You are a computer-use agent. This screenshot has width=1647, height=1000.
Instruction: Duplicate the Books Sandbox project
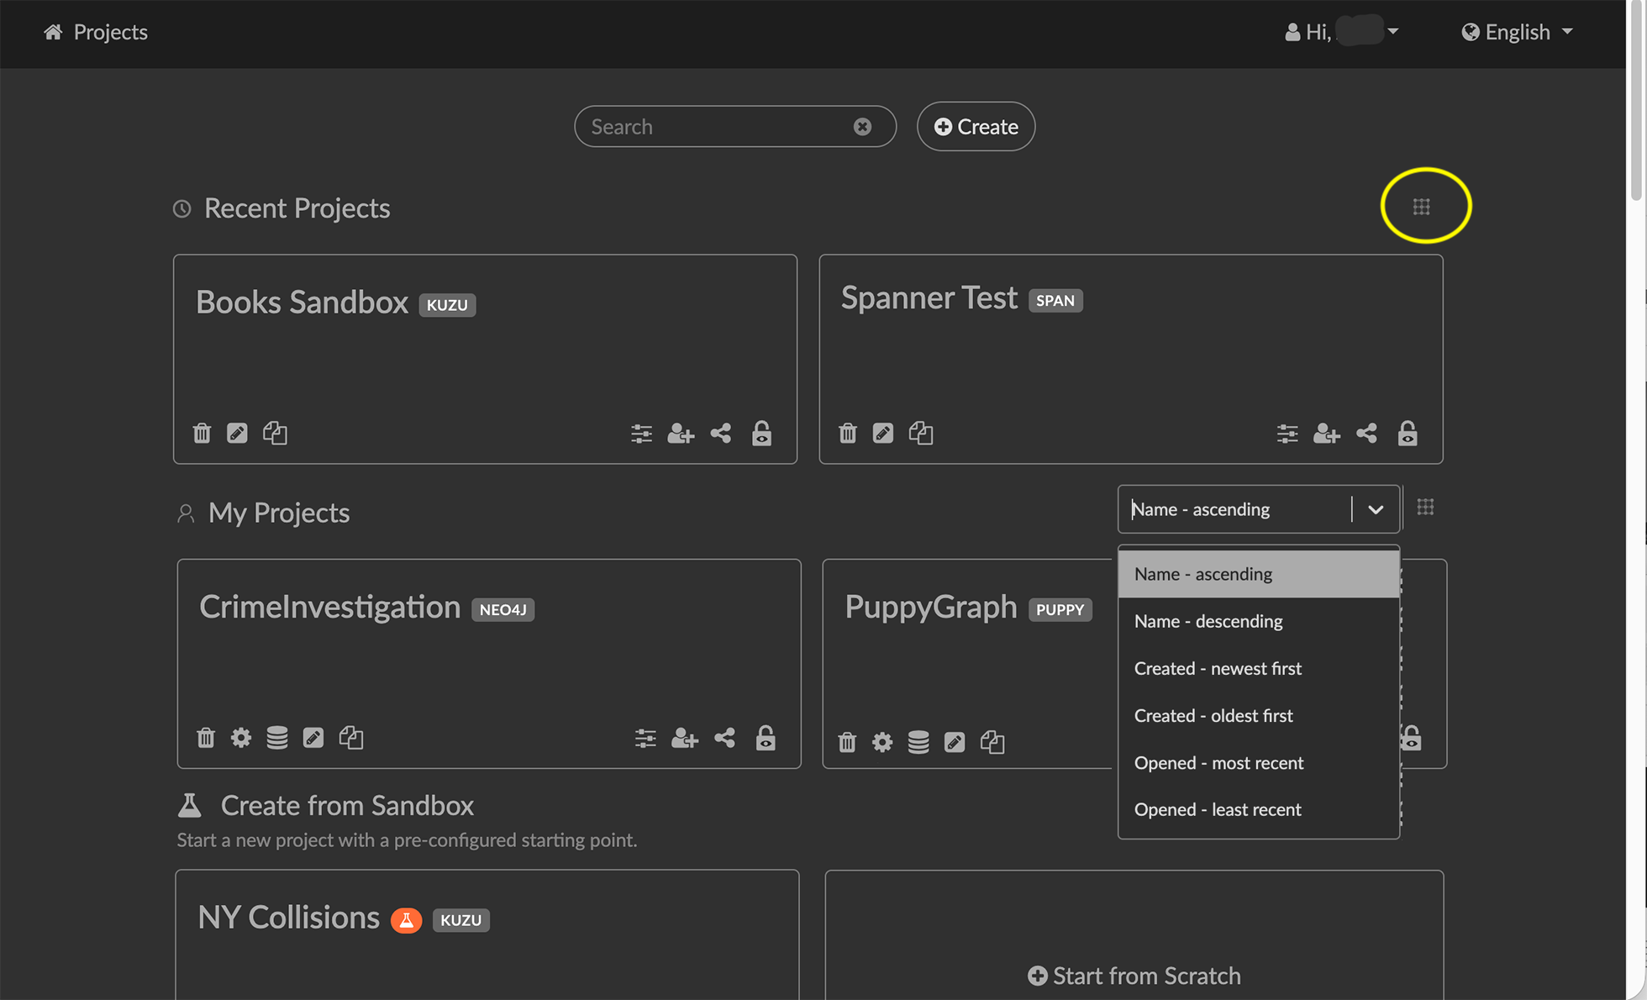tap(275, 433)
